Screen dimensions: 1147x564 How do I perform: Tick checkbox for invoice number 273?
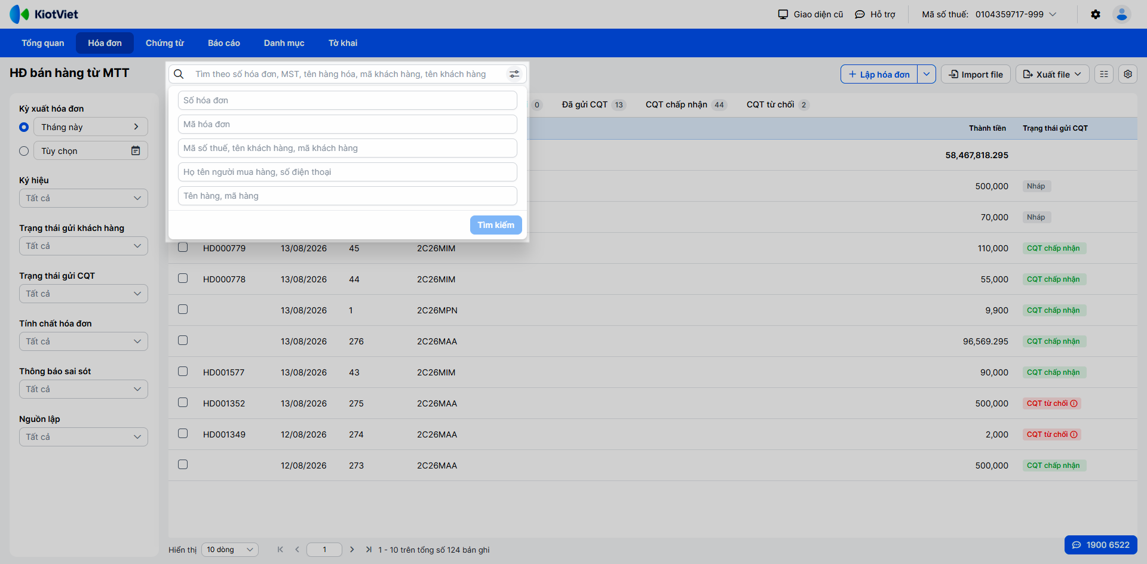point(183,464)
